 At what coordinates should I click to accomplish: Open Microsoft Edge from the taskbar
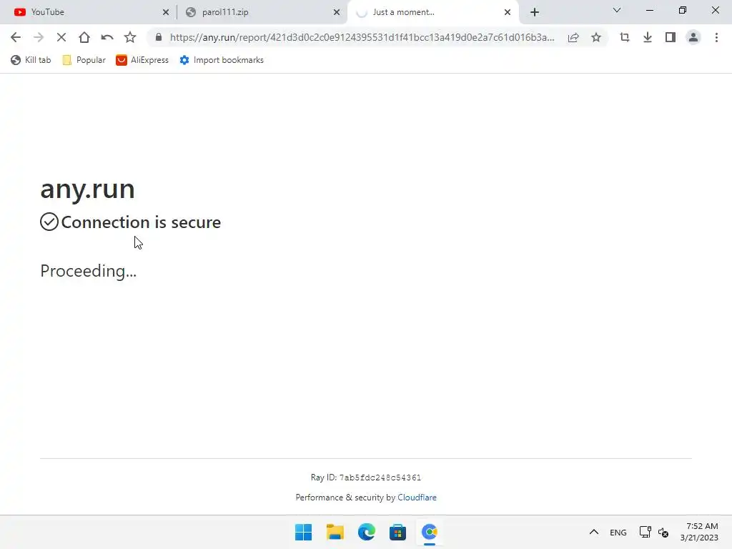point(367,532)
